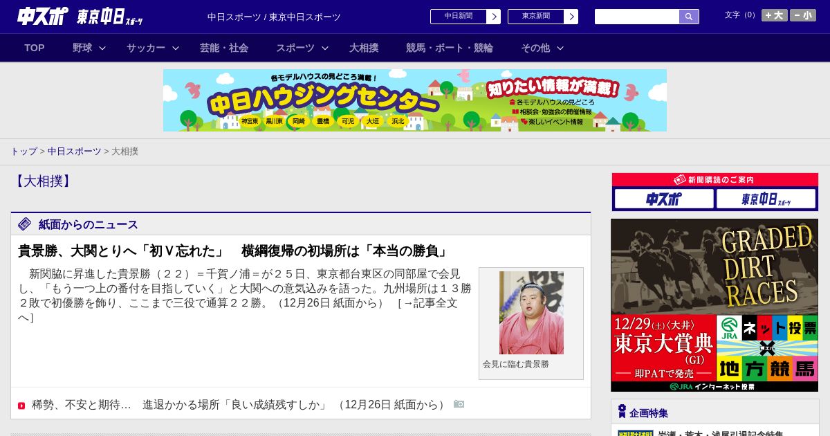Open the サッカー navigation menu
The height and width of the screenshot is (436, 830).
coord(146,48)
